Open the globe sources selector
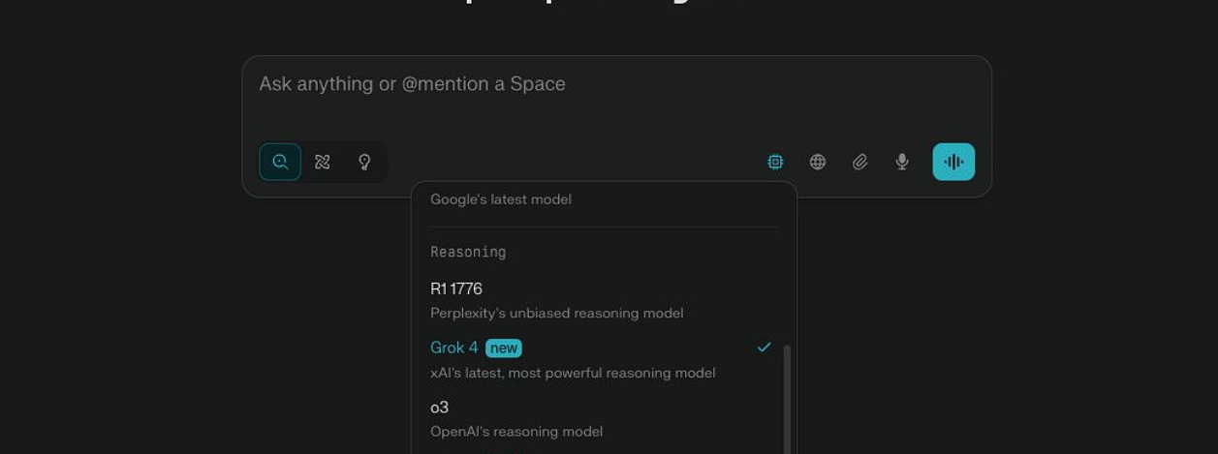1218x454 pixels. (x=818, y=162)
